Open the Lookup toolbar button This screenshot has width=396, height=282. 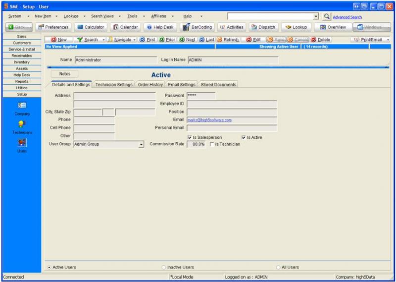pos(296,27)
